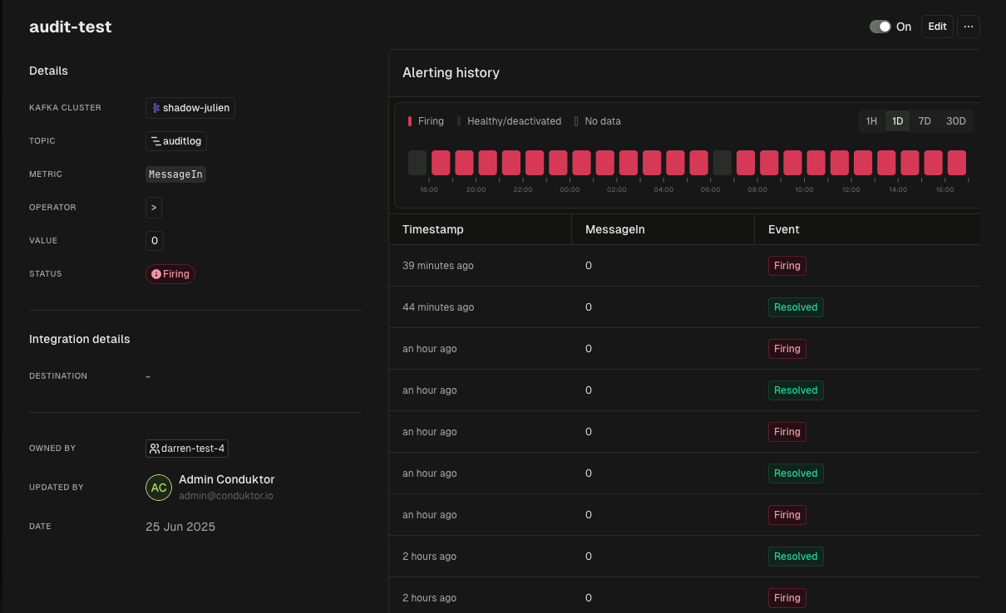The height and width of the screenshot is (613, 1006).
Task: Click the Healthy/deactivated legend indicator
Action: (x=460, y=120)
